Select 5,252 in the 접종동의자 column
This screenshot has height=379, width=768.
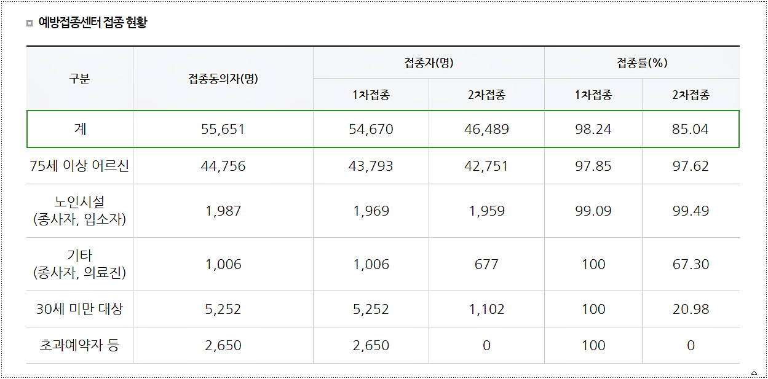pos(223,310)
